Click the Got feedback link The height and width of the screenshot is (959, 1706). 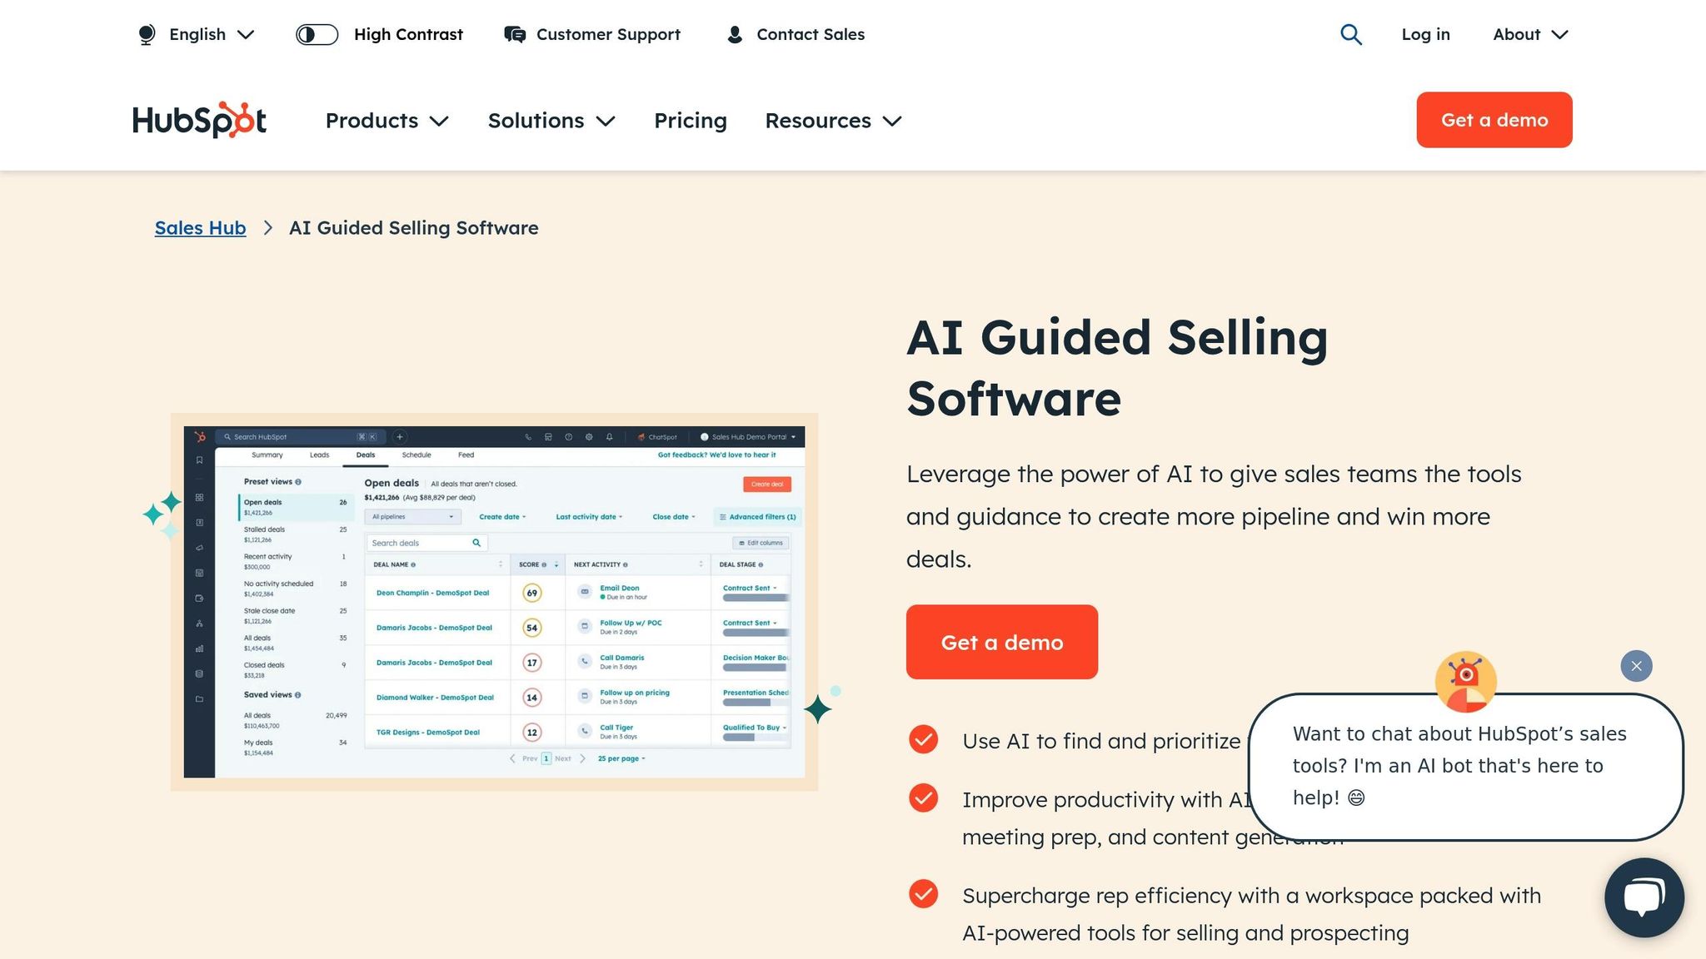click(x=716, y=455)
